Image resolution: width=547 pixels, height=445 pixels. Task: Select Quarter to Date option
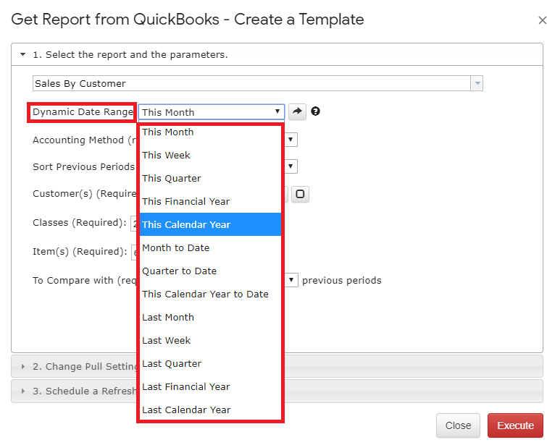(x=210, y=271)
